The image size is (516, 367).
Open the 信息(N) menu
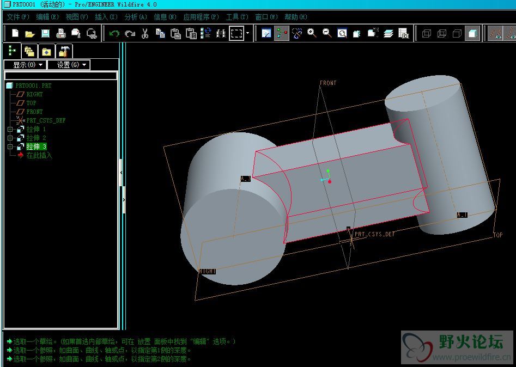(x=165, y=17)
